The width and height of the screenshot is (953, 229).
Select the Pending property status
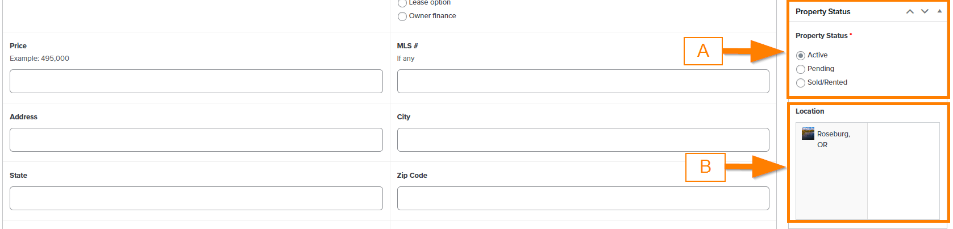(801, 69)
